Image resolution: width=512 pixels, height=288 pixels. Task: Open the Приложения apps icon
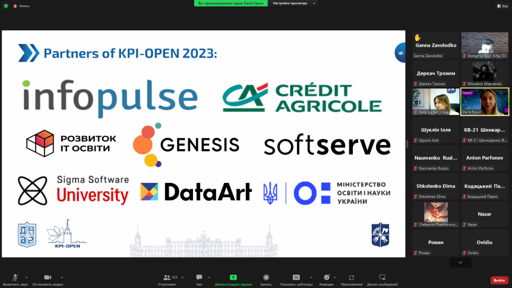pos(352,277)
